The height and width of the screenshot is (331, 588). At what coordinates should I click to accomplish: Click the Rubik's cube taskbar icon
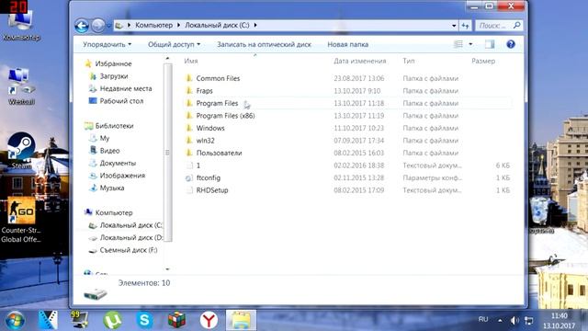coord(176,320)
